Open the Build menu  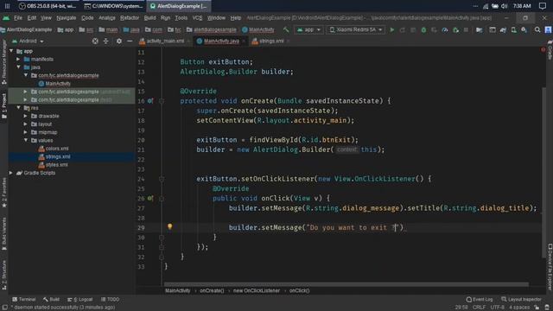tap(149, 18)
